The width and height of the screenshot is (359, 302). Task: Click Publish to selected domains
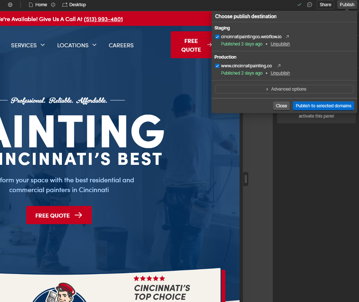(x=323, y=106)
